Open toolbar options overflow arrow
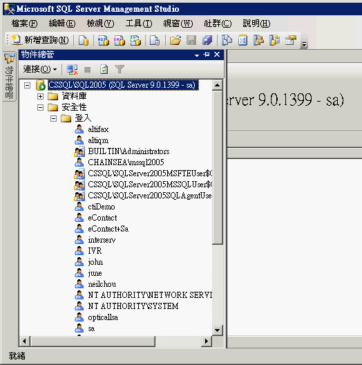 (304, 44)
